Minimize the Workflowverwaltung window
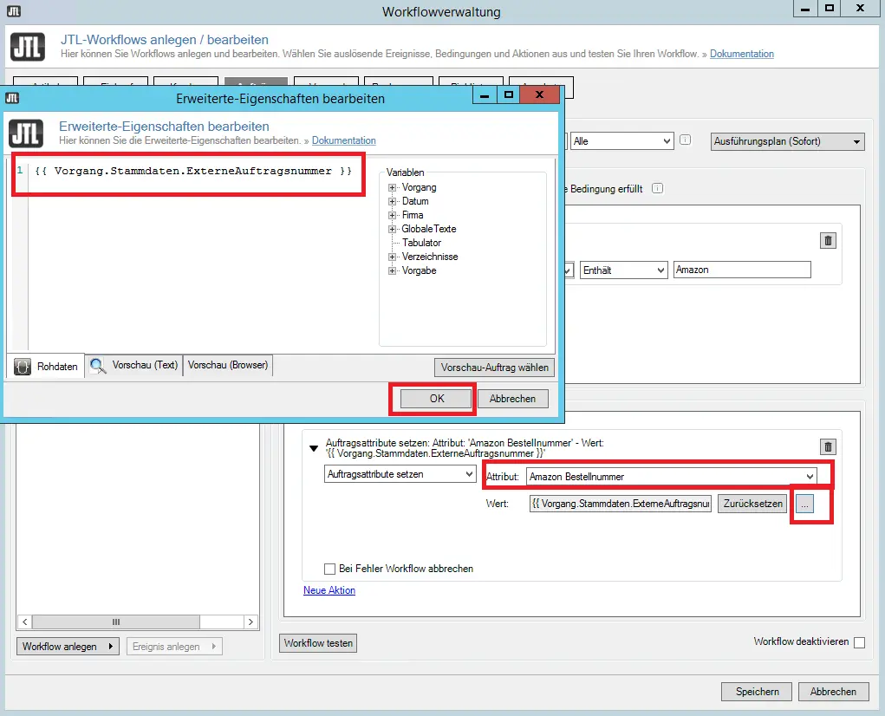 click(x=805, y=9)
